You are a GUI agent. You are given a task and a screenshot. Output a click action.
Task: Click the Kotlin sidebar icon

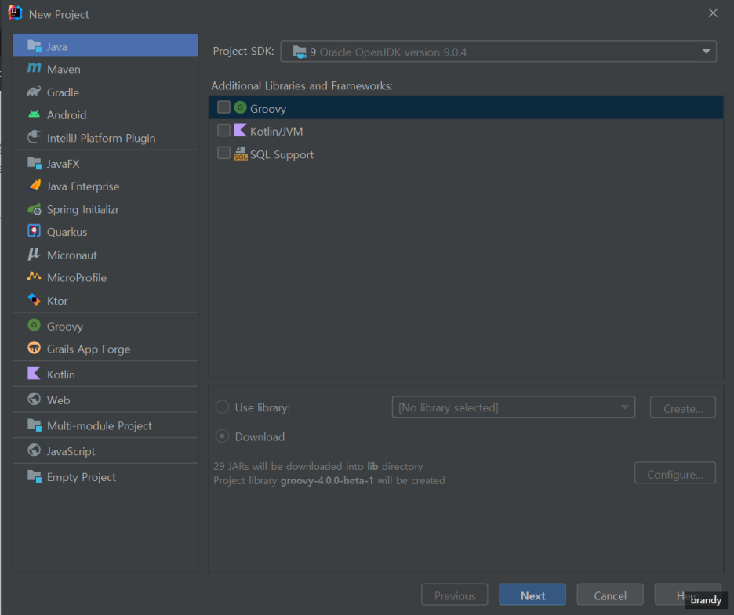tap(35, 373)
